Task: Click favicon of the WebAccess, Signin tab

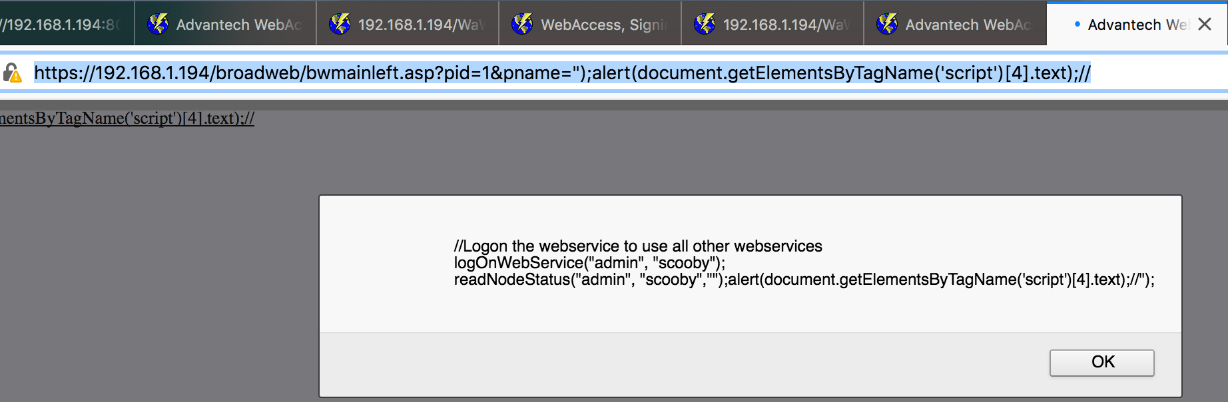Action: [522, 25]
